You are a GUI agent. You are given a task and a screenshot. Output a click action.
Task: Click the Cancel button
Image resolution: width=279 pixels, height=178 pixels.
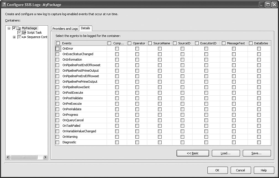coord(241,170)
